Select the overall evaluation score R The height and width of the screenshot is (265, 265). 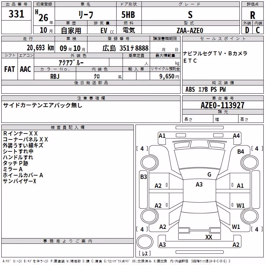252,15
